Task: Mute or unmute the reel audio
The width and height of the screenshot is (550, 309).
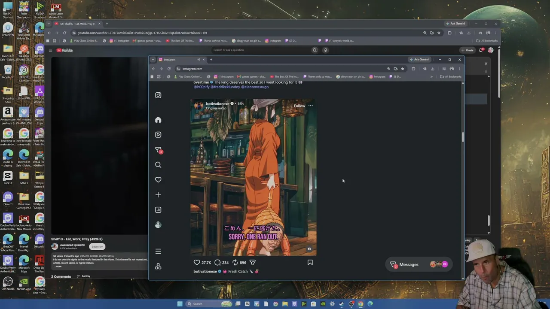Action: [309, 248]
